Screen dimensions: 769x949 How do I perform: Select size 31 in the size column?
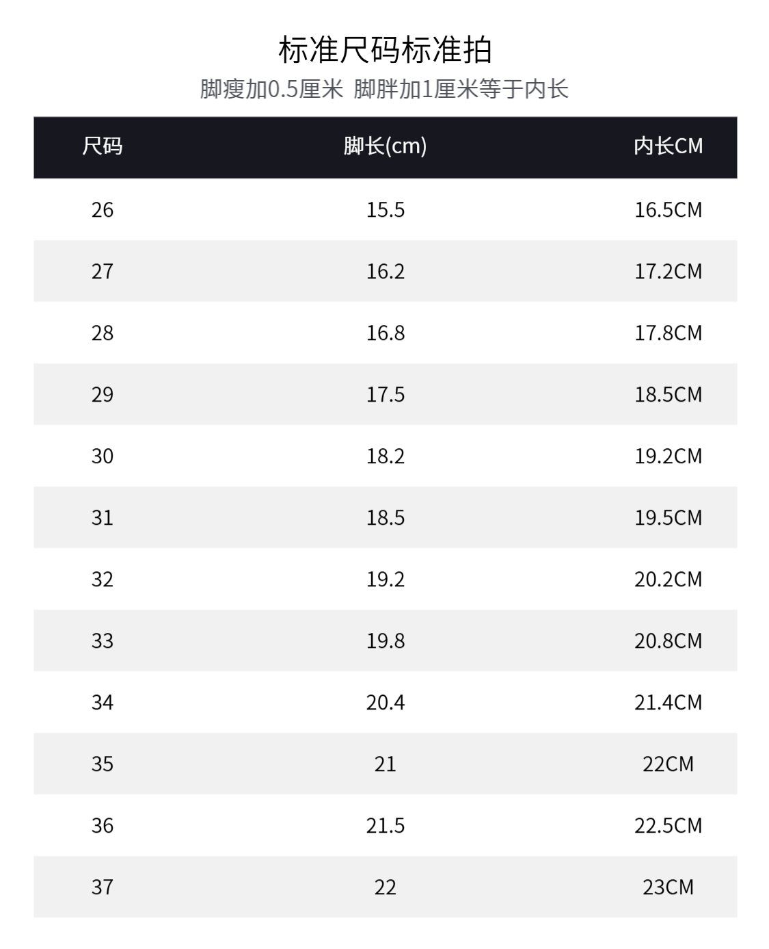[103, 517]
